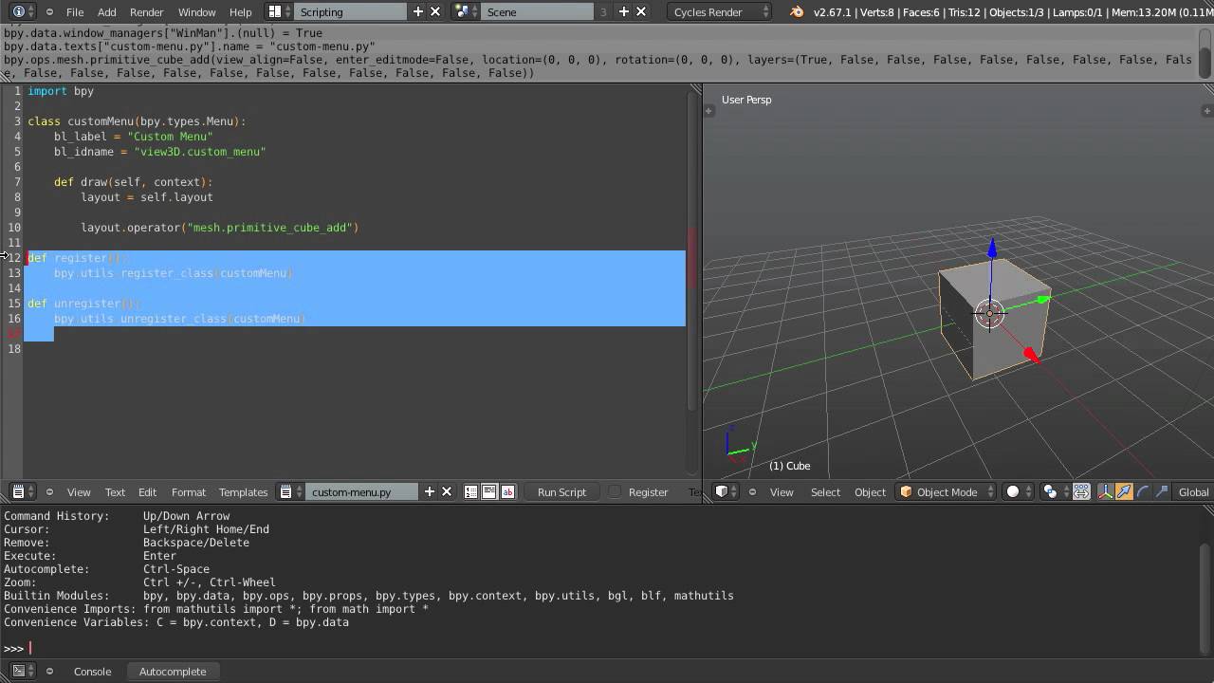
Task: Select the scale manipulator
Action: (1162, 491)
